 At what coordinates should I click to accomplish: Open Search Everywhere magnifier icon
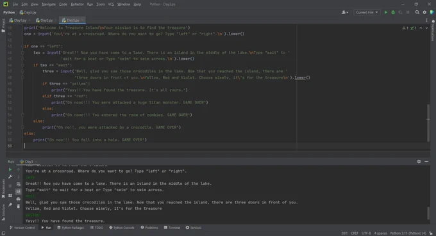click(x=417, y=13)
